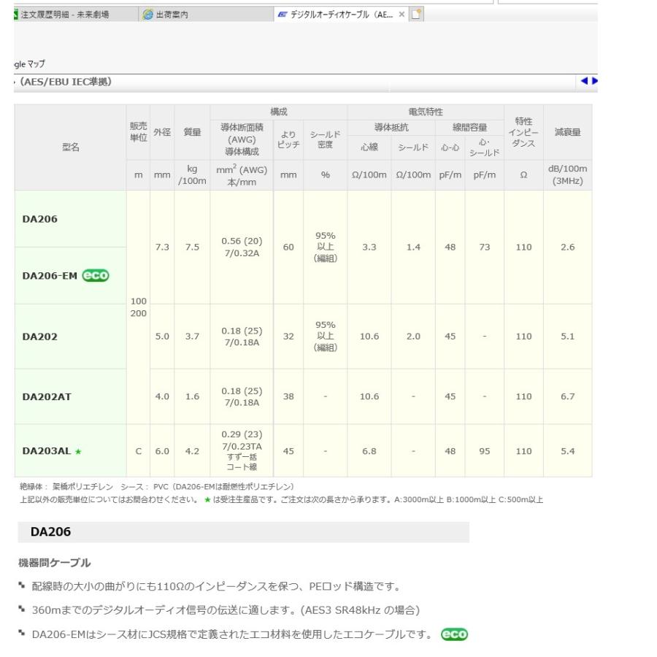
Task: Click the right blue scroll arrow
Action: point(594,81)
